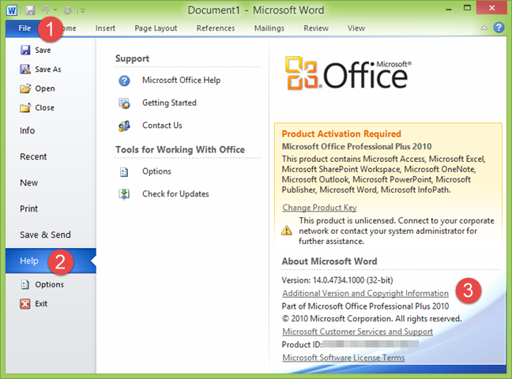Click the Microsoft Office Professional Plus 2010 heading
The width and height of the screenshot is (512, 379).
[x=356, y=146]
